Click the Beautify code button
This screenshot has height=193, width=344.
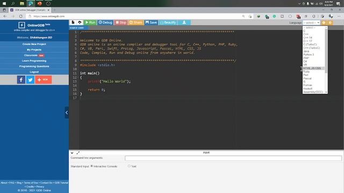coord(168,23)
